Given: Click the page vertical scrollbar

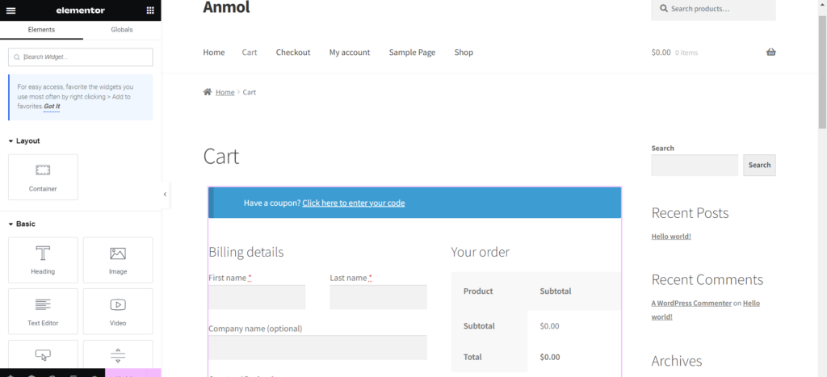Looking at the screenshot, I should (x=822, y=71).
